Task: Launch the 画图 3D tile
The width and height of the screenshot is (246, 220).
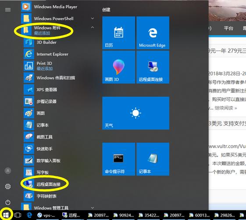Action: pos(118,67)
